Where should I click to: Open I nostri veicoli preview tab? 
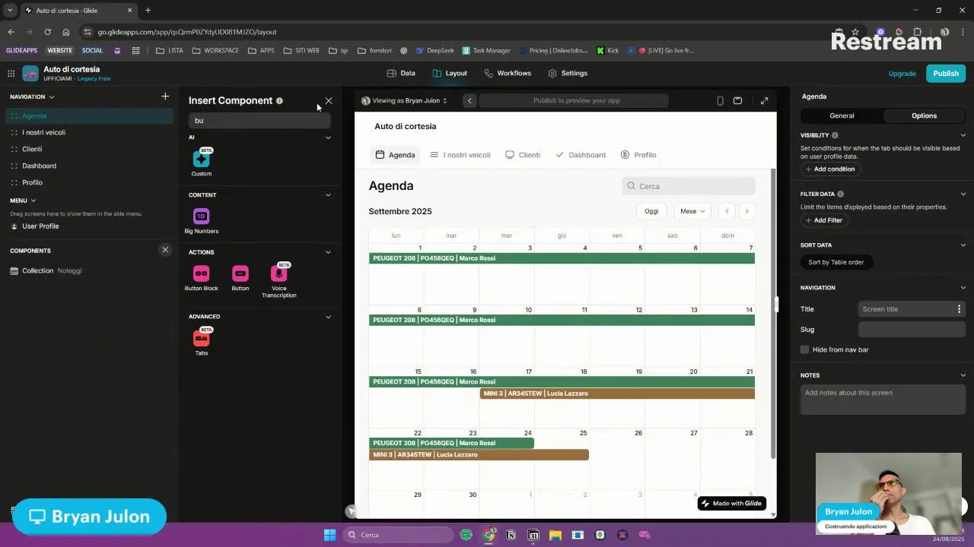(x=460, y=155)
